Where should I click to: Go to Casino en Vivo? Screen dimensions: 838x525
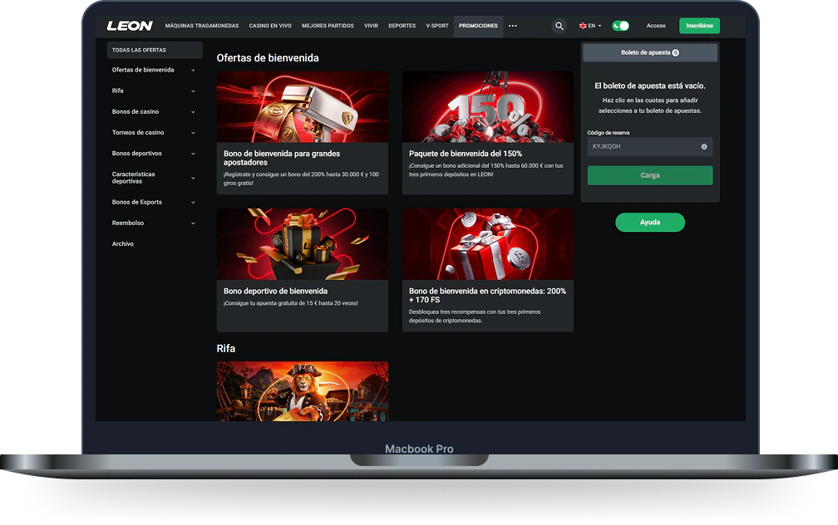coord(270,26)
